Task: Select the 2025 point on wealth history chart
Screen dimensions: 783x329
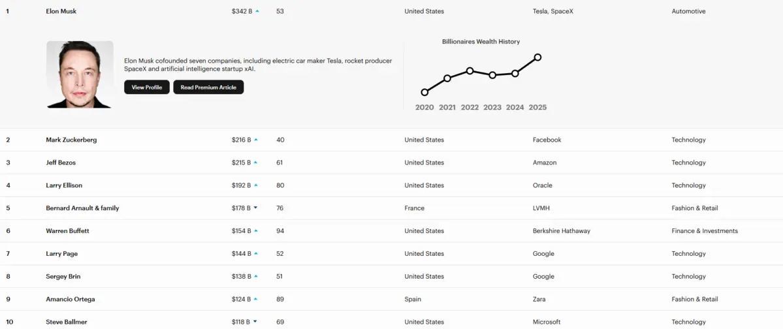Action: coord(537,57)
